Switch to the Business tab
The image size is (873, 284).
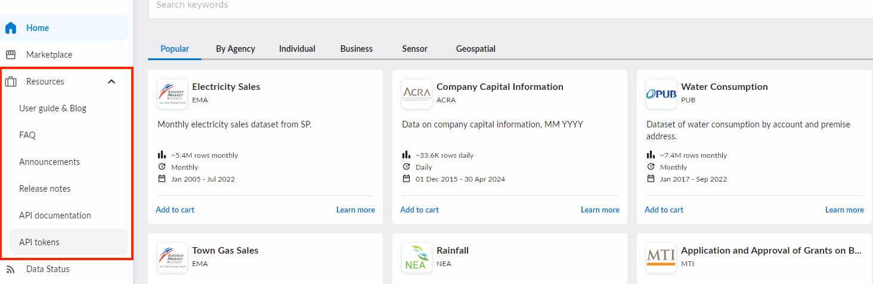357,49
